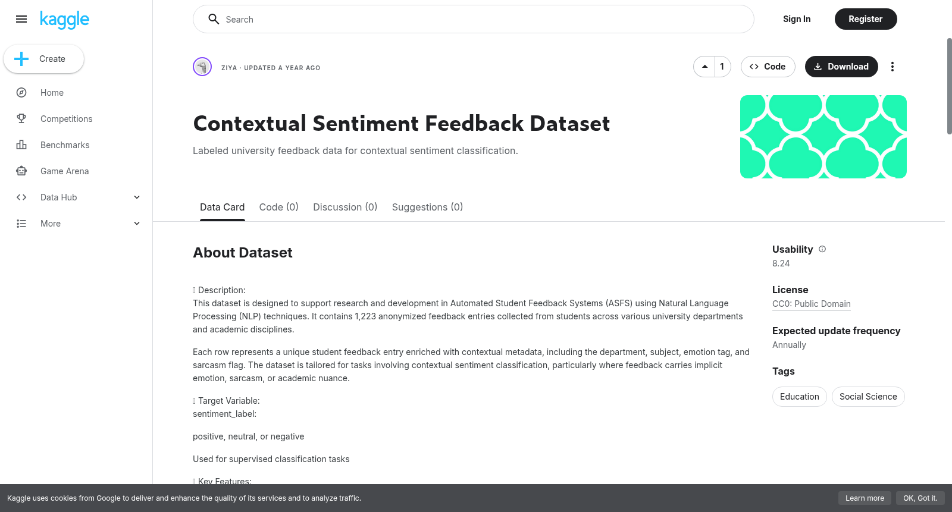Upvote the dataset with the arrow

click(x=704, y=67)
